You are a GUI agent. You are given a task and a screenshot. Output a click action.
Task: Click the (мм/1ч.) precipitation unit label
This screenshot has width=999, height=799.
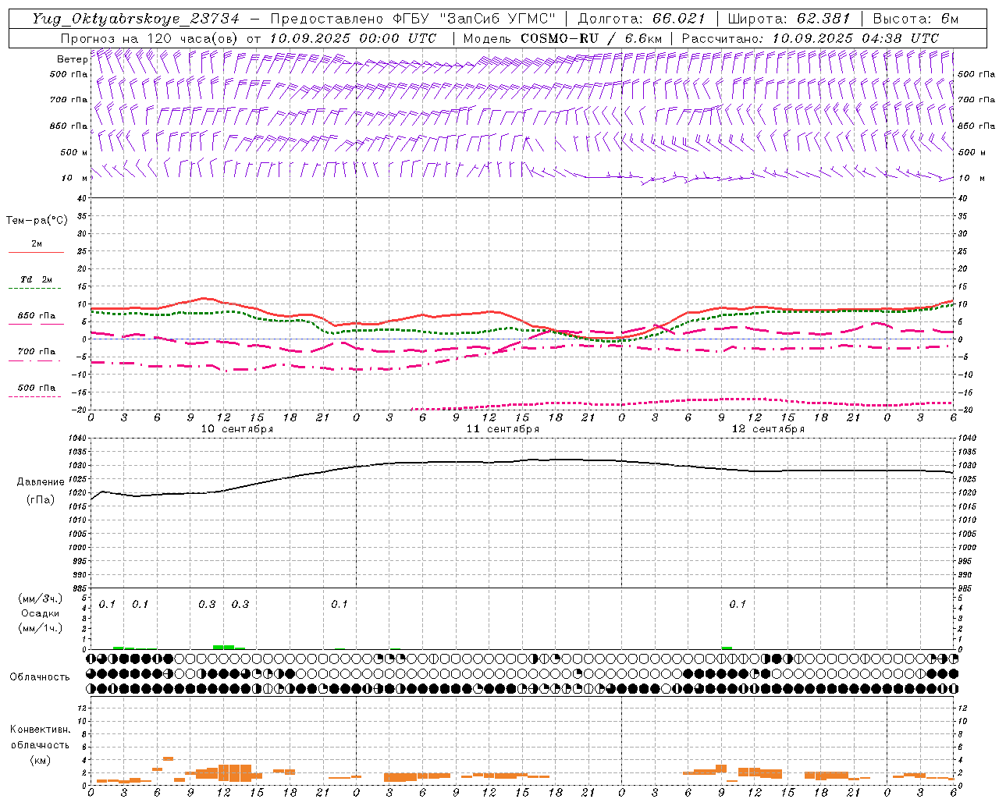pyautogui.click(x=41, y=628)
